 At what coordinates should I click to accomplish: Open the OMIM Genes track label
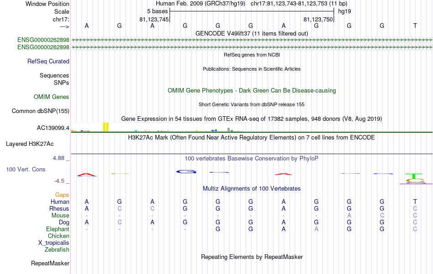click(52, 97)
